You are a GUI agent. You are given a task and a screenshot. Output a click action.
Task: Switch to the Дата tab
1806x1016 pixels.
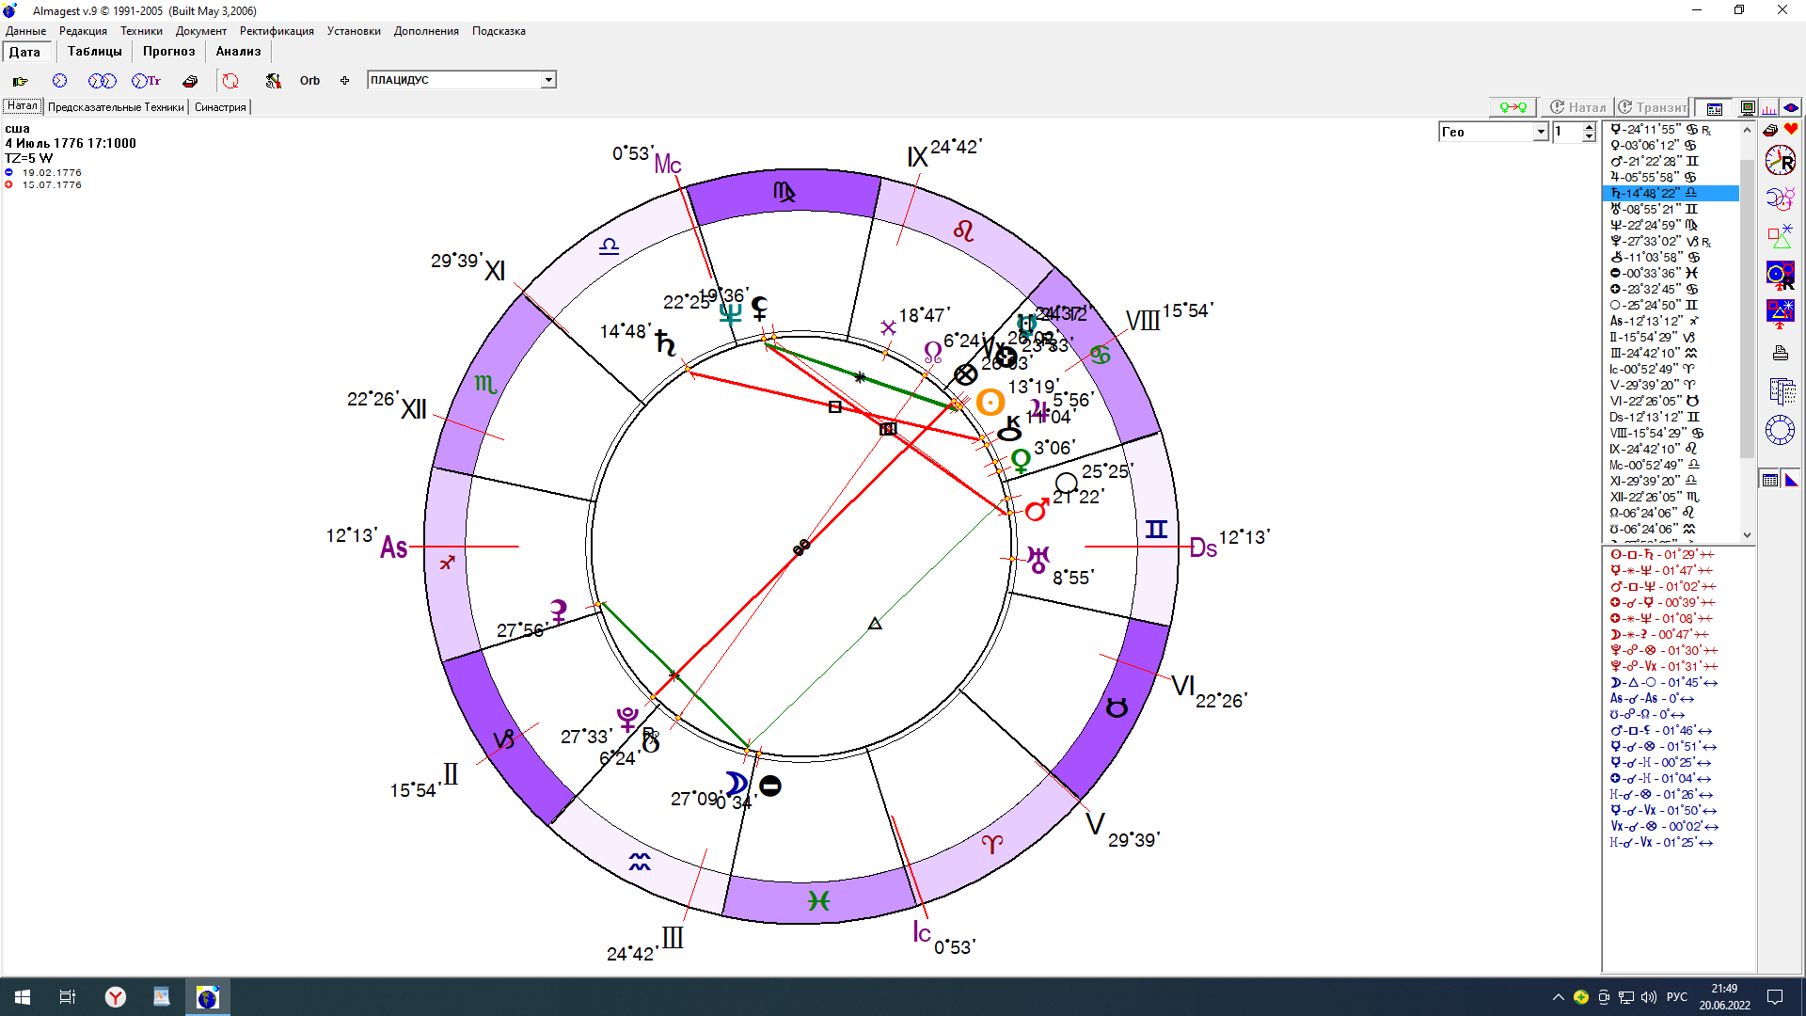pyautogui.click(x=25, y=52)
